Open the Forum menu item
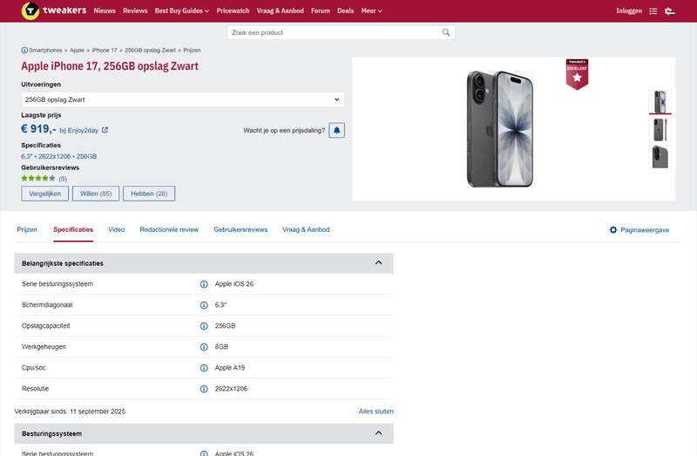 [x=321, y=10]
